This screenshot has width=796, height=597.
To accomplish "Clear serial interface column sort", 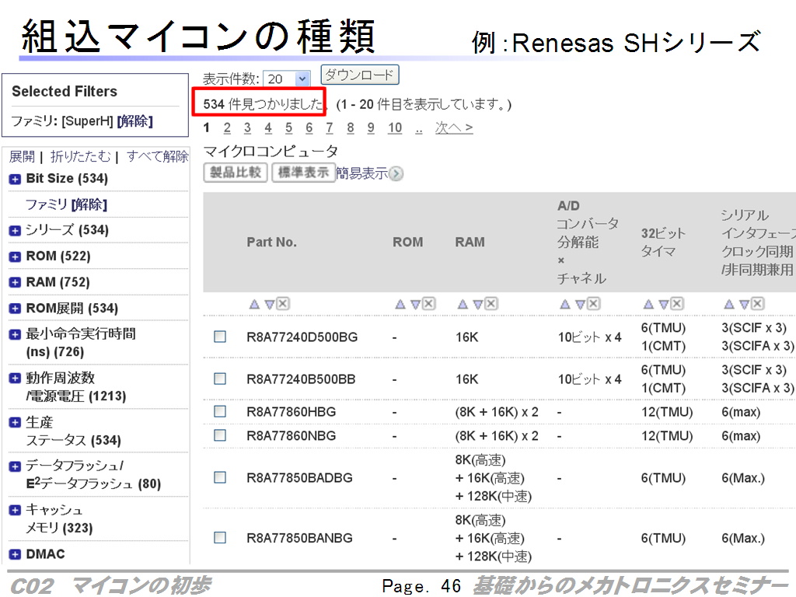I will coord(757,304).
